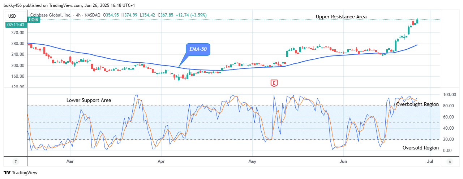
Task: Click the 'Lower Support Area' text
Action: click(x=89, y=100)
